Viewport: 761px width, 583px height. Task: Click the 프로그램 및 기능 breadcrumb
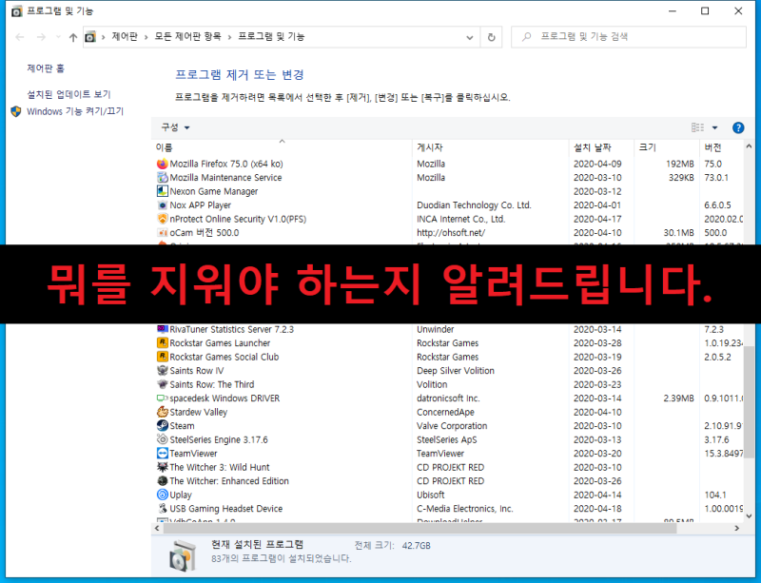coord(271,36)
